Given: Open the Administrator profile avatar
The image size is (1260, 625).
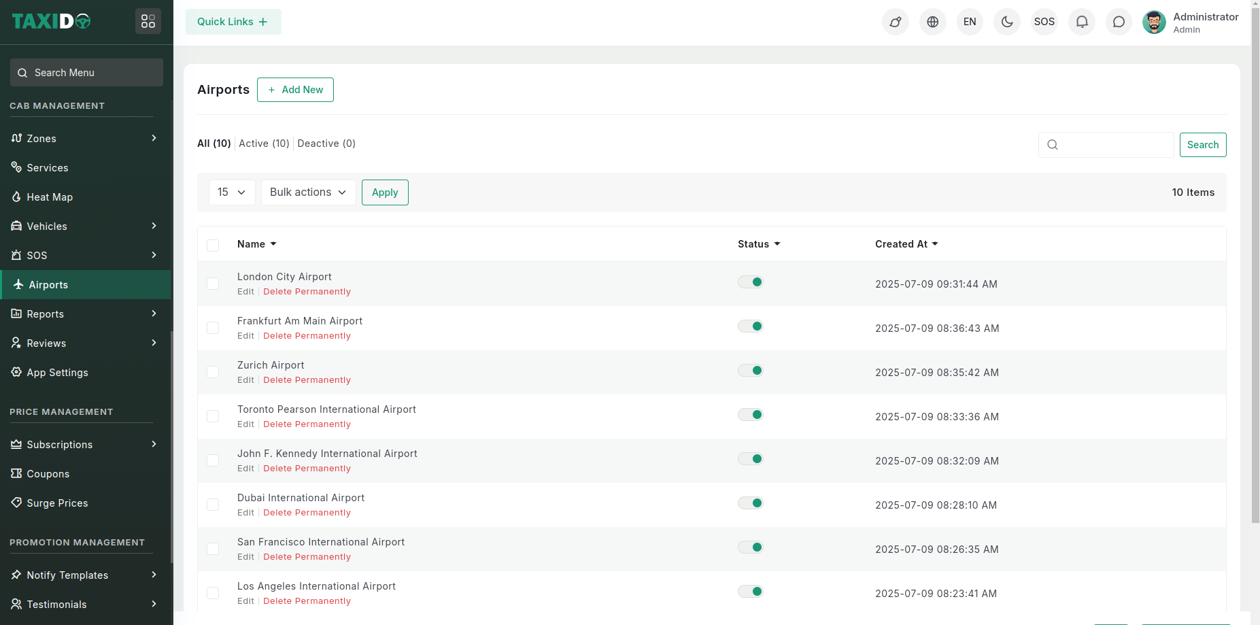Looking at the screenshot, I should [x=1154, y=22].
